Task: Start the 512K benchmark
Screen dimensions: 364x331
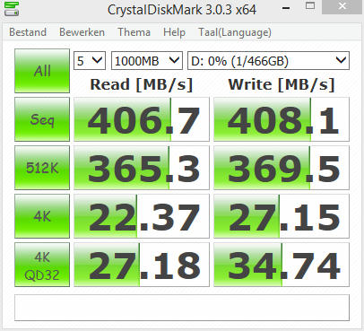Action: (x=42, y=168)
